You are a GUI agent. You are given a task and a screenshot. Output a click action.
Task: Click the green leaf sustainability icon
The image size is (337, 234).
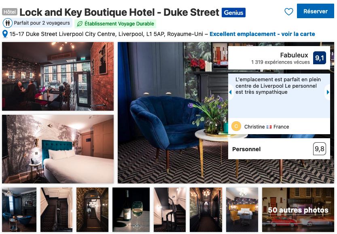click(x=80, y=24)
